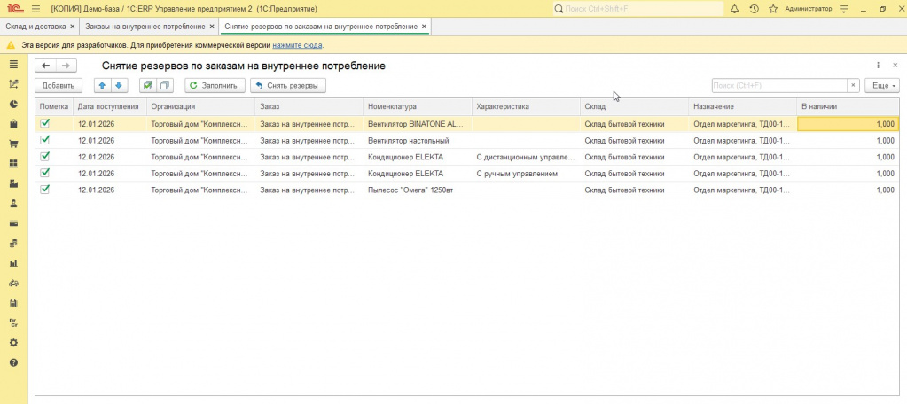Click the move row up arrow

click(x=102, y=86)
